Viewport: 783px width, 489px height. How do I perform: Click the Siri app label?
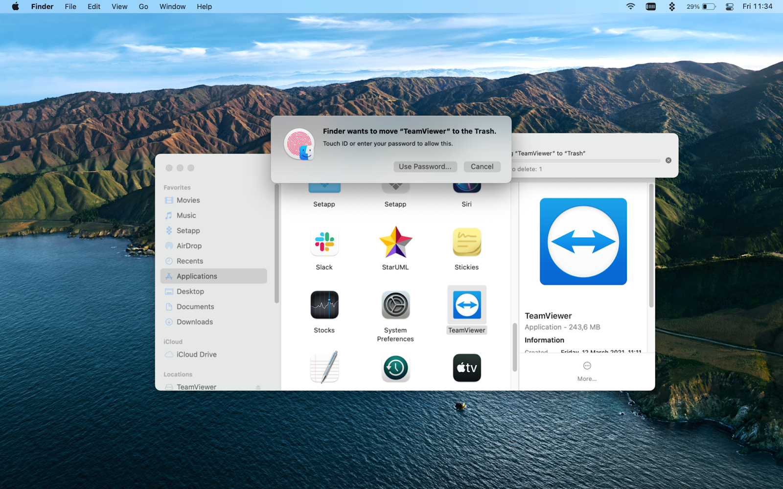[x=467, y=204]
